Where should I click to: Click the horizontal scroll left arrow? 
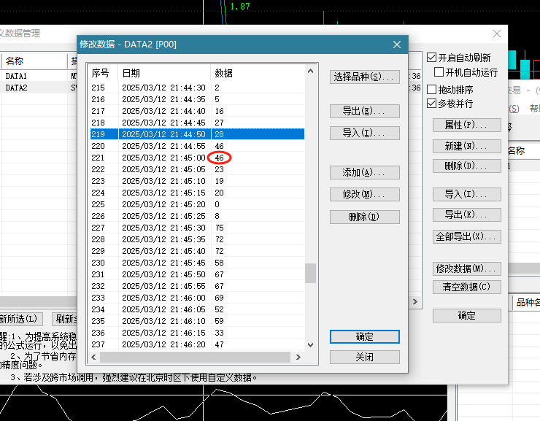(93, 358)
